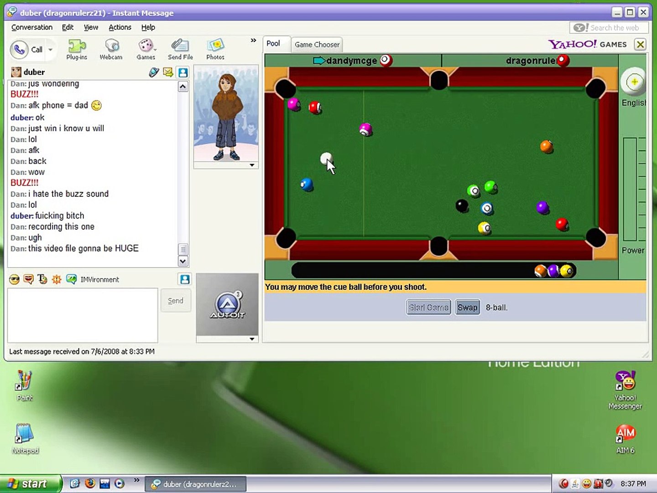Select the duber taskbar button
The height and width of the screenshot is (493, 657).
[196, 484]
